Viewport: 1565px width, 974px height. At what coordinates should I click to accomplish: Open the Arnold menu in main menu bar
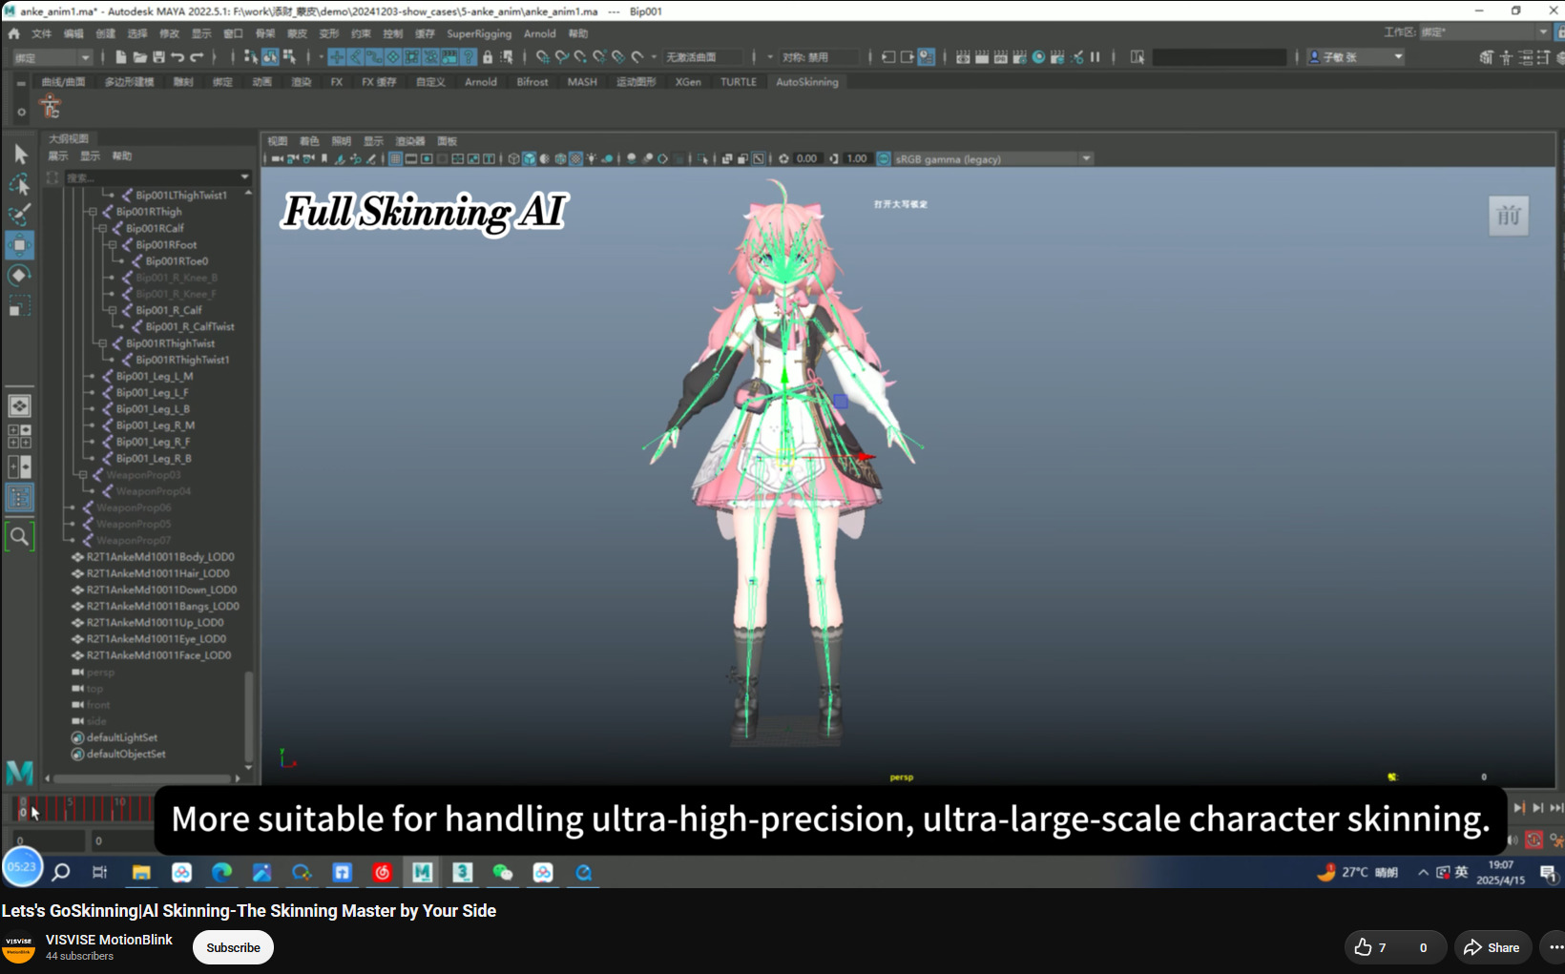coord(539,33)
